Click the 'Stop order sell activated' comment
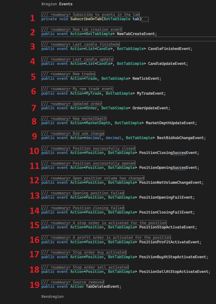The height and width of the screenshot is (304, 216). coord(85,267)
